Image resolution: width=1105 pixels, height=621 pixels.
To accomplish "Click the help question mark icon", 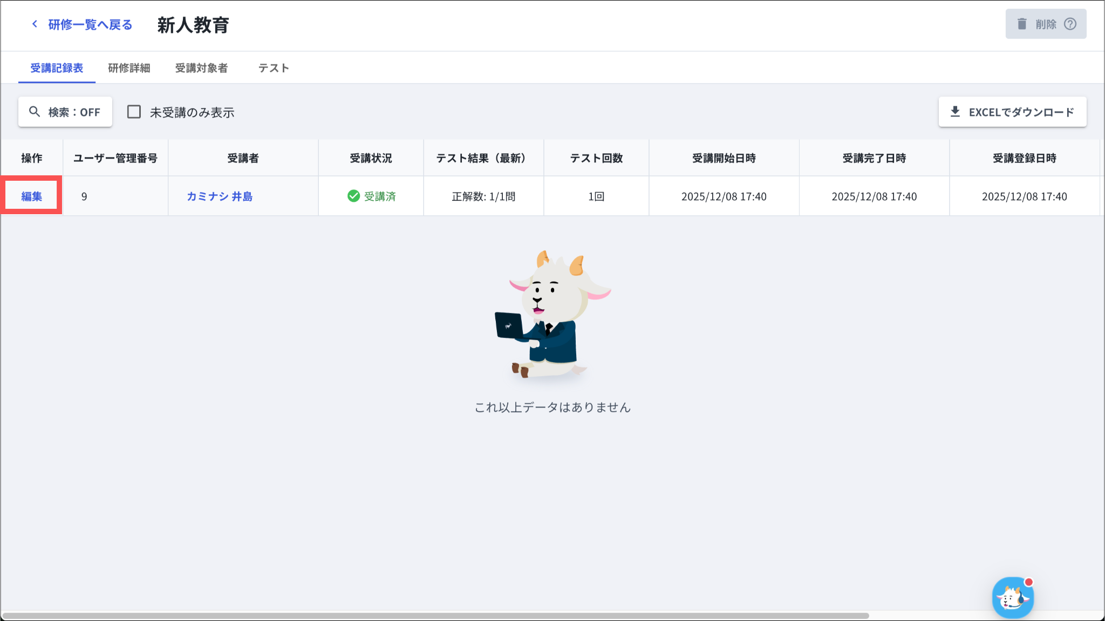I will tap(1070, 24).
